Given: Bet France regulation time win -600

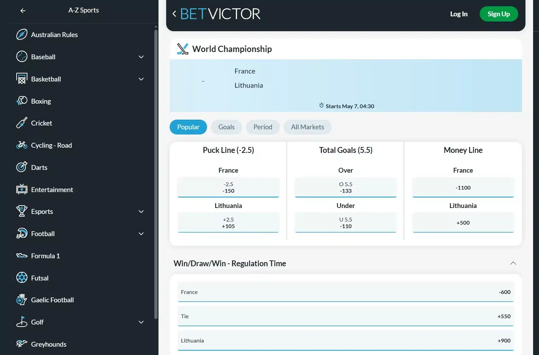Looking at the screenshot, I should coord(346,292).
